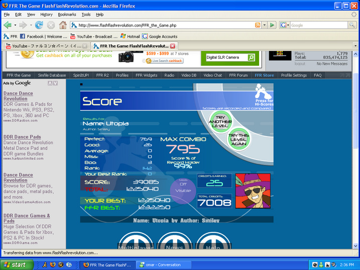Image resolution: width=360 pixels, height=270 pixels.
Task: Open the History menu
Action: point(46,15)
